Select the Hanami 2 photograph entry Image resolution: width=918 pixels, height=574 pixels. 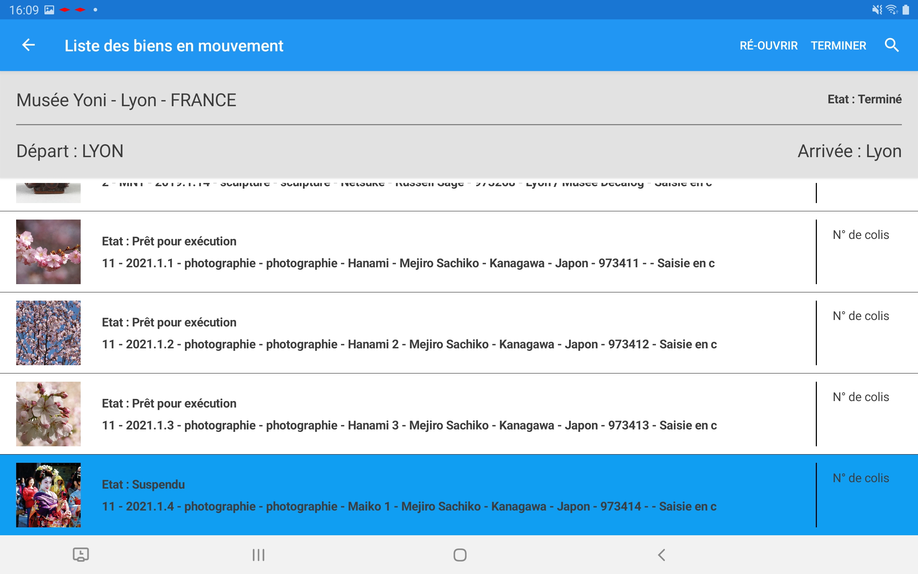point(379,333)
